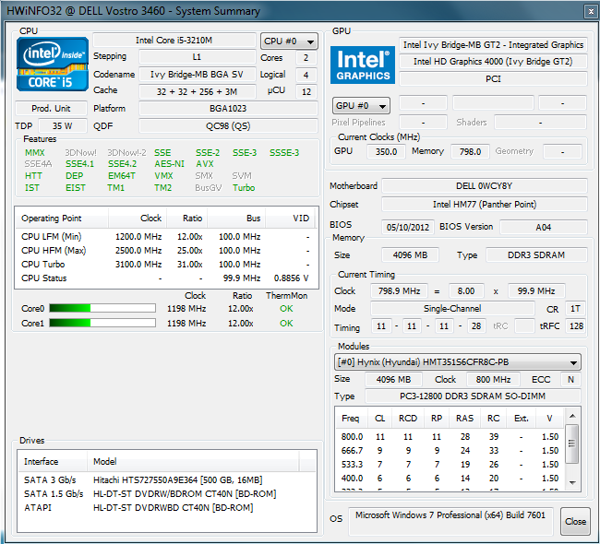Screen dimensions: 600x544
Task: Click the 800.0 frequency timing row
Action: 450,436
